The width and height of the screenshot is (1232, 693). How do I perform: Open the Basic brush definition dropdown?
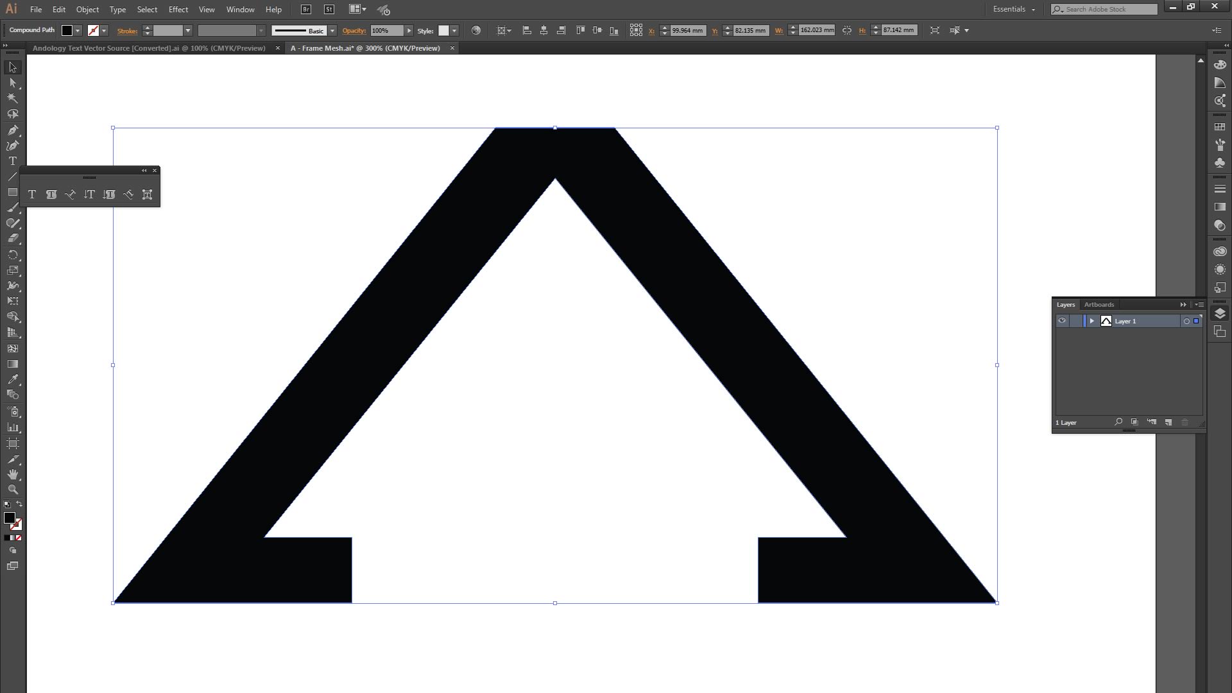[332, 31]
